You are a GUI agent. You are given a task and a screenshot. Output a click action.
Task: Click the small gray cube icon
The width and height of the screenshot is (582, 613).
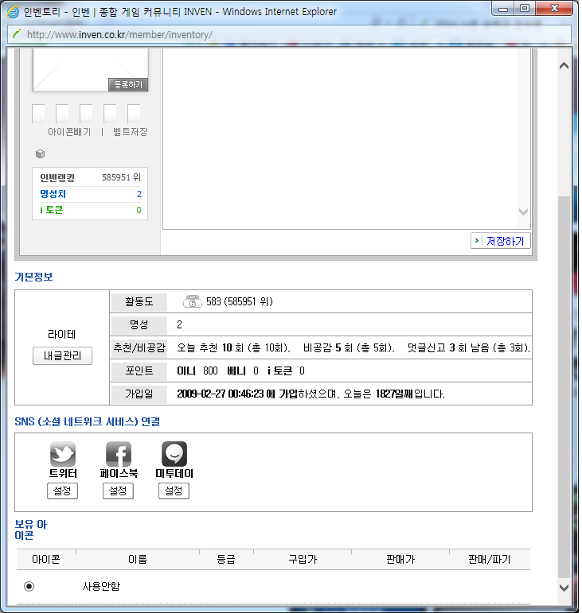point(40,154)
